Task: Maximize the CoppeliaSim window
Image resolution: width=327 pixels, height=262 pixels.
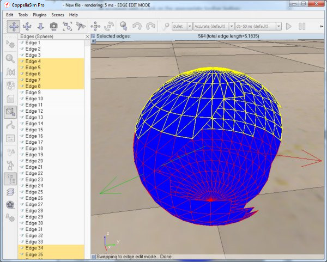Action: [304, 4]
